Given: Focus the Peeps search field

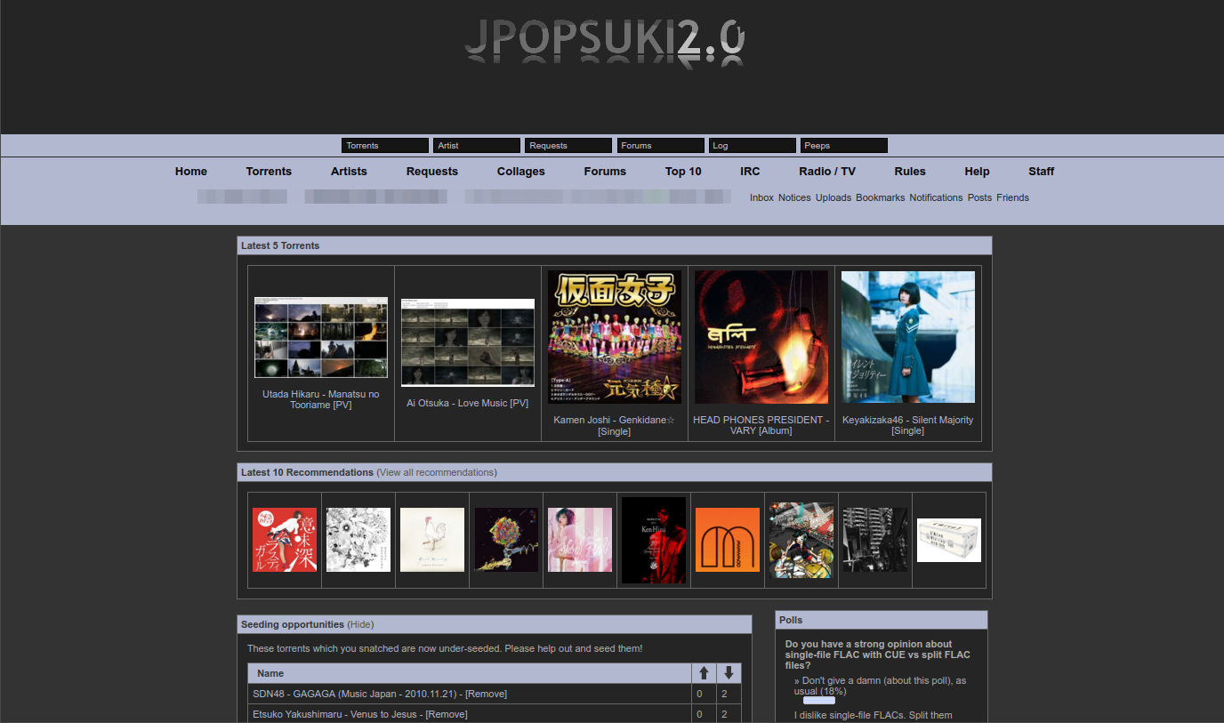Looking at the screenshot, I should (x=844, y=146).
